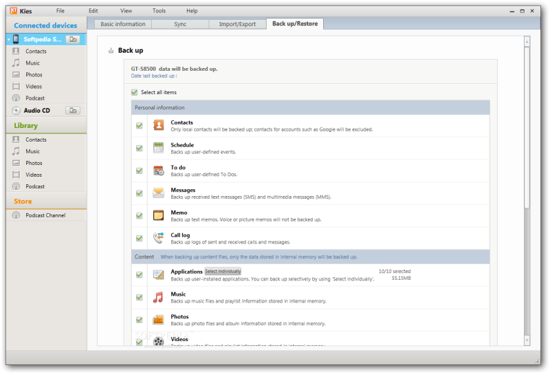This screenshot has width=550, height=374.
Task: Click the Messages envelope icon
Action: point(159,192)
